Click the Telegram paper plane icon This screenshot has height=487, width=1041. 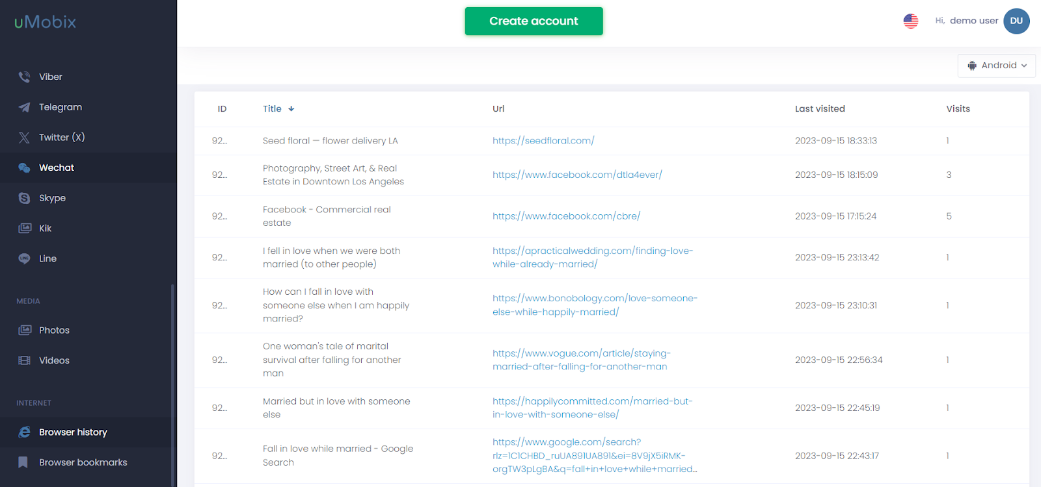[24, 107]
